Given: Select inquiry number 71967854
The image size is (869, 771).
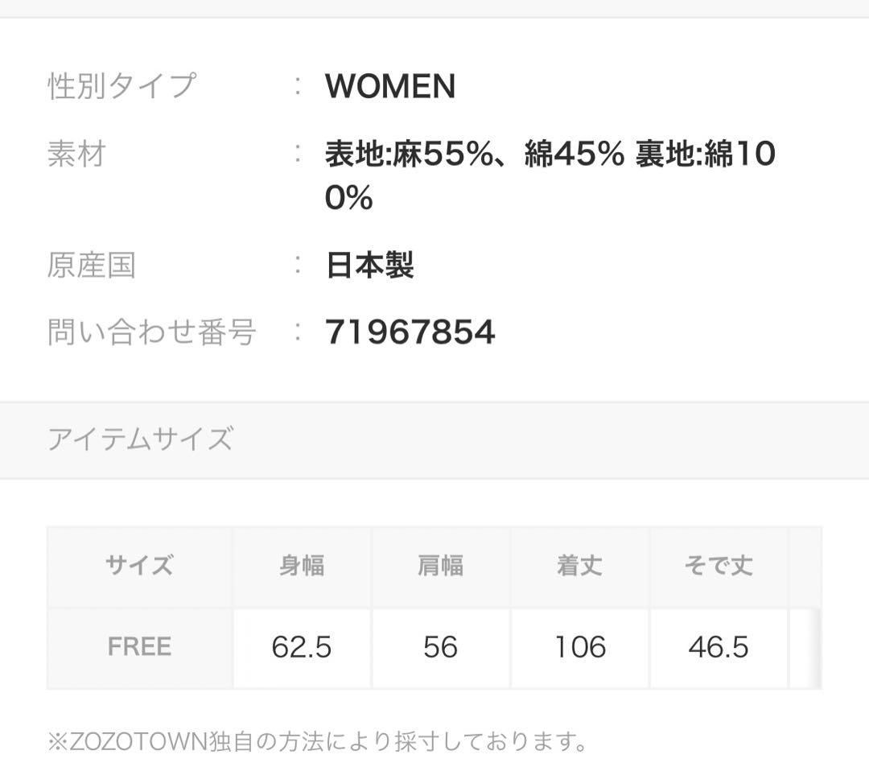Looking at the screenshot, I should pyautogui.click(x=410, y=332).
